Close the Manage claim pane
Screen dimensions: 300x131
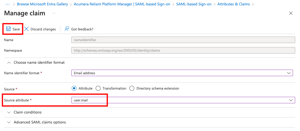click(291, 13)
